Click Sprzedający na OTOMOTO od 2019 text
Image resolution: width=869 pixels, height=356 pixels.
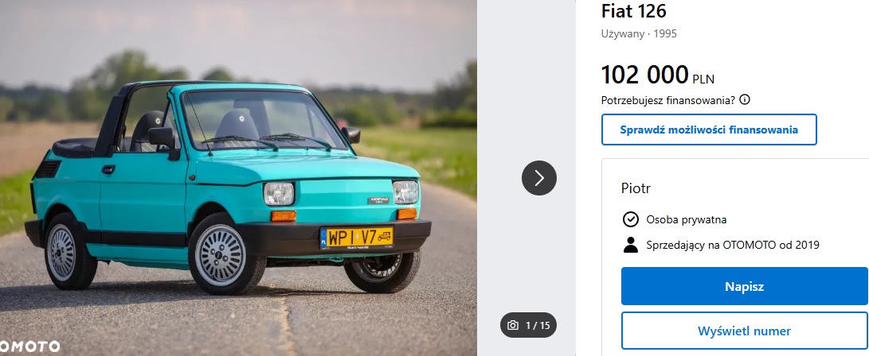coord(733,245)
